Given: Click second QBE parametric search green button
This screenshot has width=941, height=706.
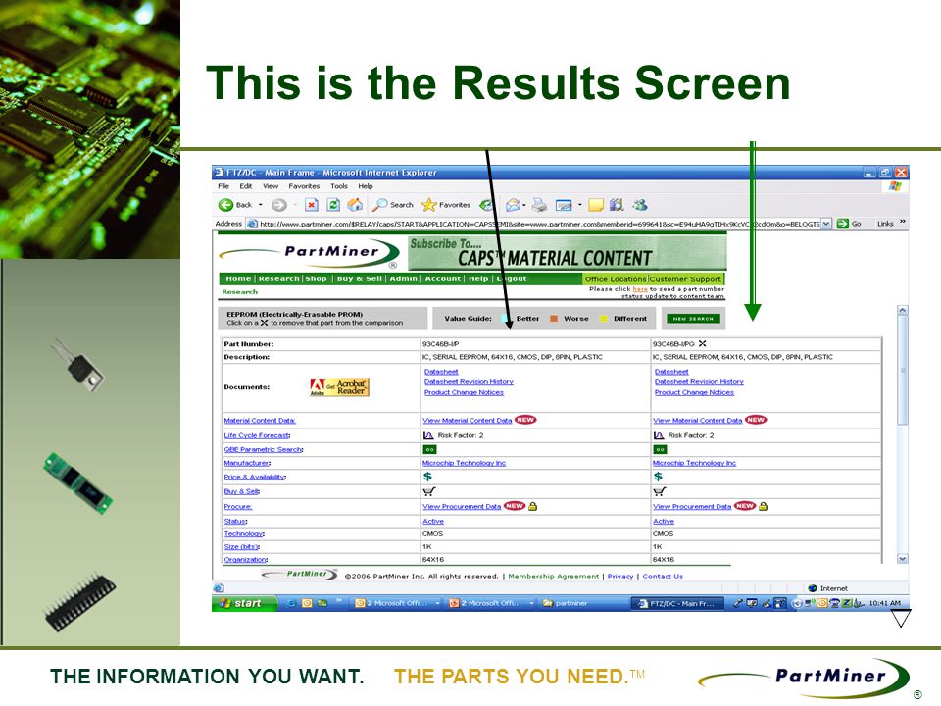Looking at the screenshot, I should pos(660,449).
